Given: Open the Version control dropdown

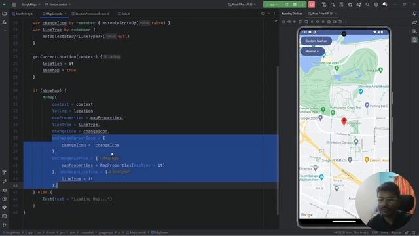Looking at the screenshot, I should 58,5.
